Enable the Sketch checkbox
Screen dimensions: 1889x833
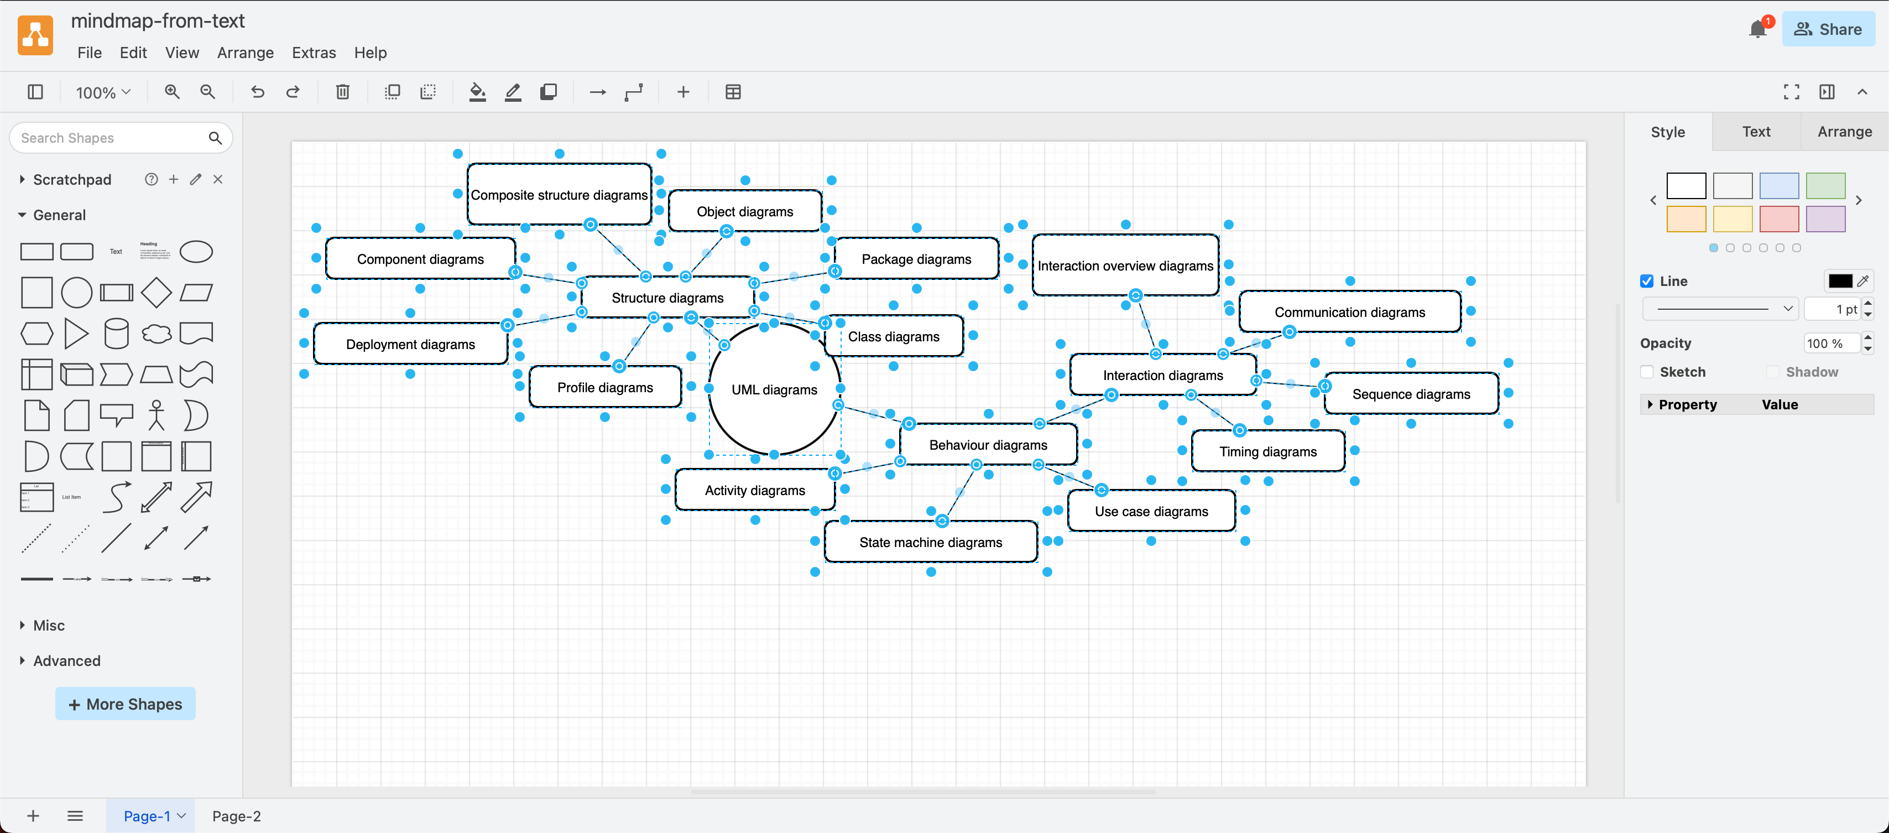click(1646, 372)
